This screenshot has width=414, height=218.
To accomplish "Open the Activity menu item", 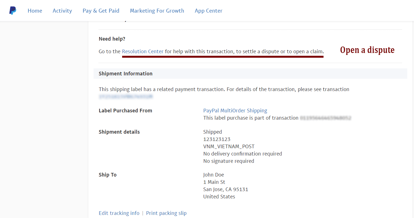I will tap(62, 11).
